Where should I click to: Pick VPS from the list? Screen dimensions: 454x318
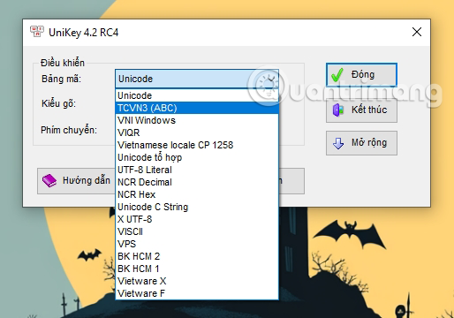197,244
